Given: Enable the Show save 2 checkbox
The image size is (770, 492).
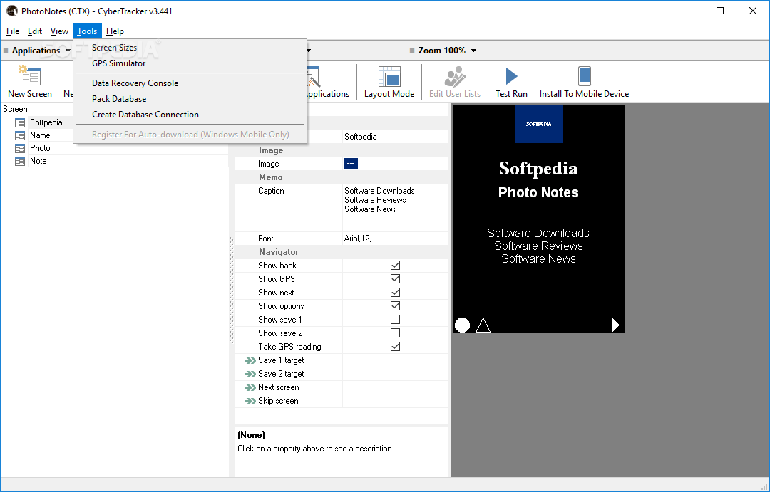Looking at the screenshot, I should coord(395,333).
